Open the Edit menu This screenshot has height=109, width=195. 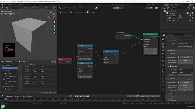(x=9, y=5)
